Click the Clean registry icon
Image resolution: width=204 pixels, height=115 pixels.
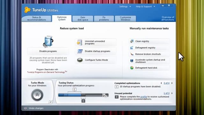pyautogui.click(x=132, y=41)
